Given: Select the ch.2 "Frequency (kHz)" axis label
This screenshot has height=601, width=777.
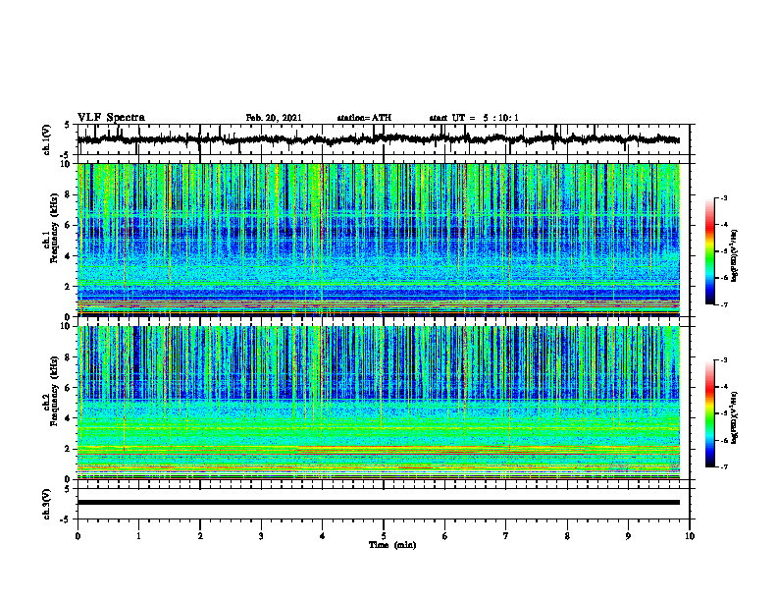Looking at the screenshot, I should pyautogui.click(x=55, y=391).
